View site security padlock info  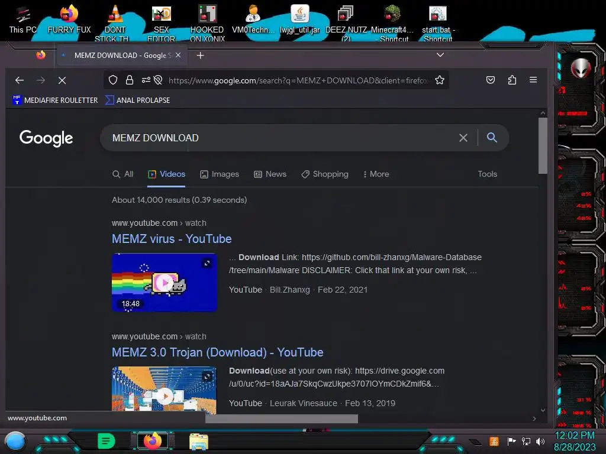click(x=130, y=80)
